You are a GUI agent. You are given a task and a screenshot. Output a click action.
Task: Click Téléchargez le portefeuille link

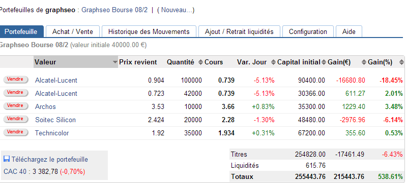(49, 159)
